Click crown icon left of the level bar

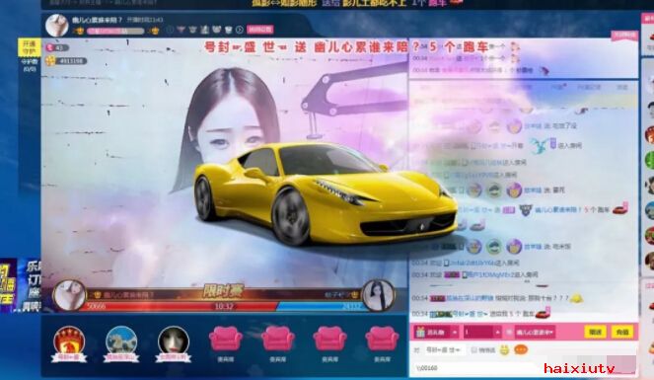pos(79,31)
